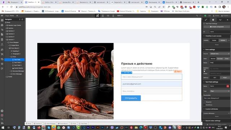The width and height of the screenshot is (231, 130).
Task: Open the Add Elements panel icon
Action: 2,20
